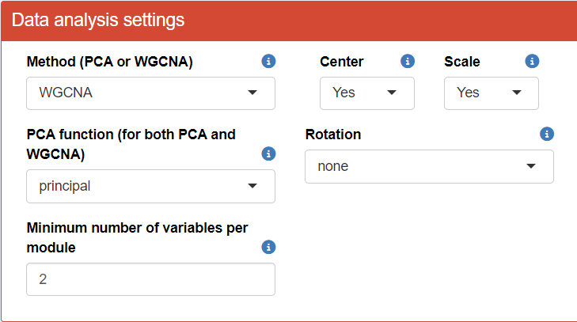Click the Data analysis settings header
The height and width of the screenshot is (322, 577).
tap(99, 20)
